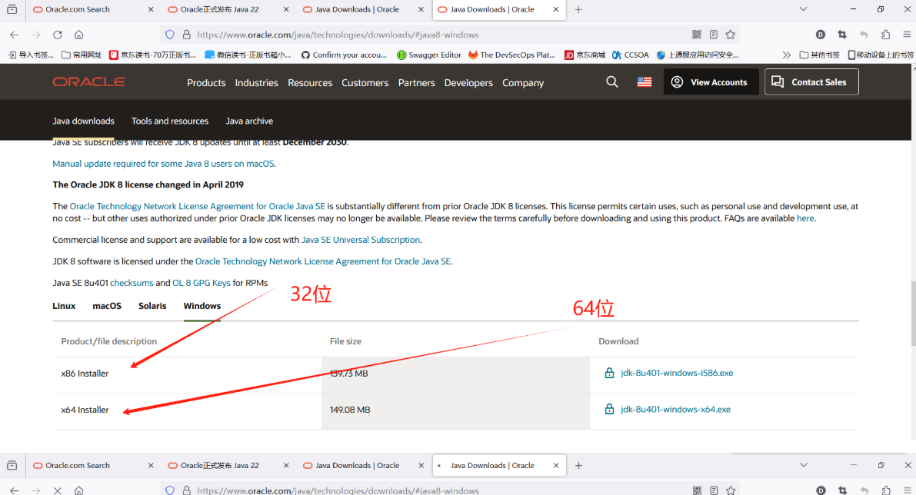Open the CCSOA bookmark
This screenshot has height=495, width=916.
tap(631, 55)
